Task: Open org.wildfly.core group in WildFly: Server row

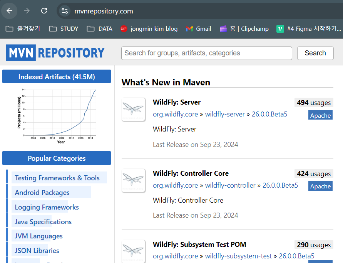Action: point(175,114)
